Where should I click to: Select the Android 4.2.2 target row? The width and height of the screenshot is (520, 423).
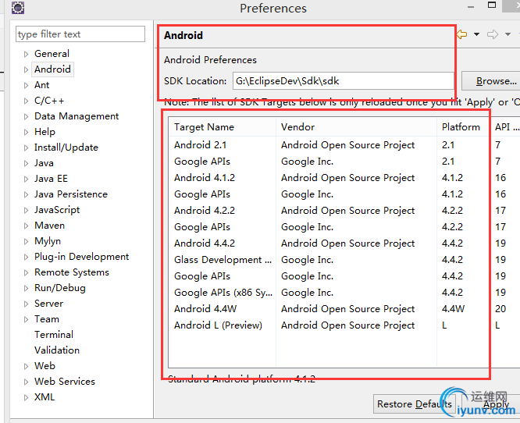[x=344, y=211]
